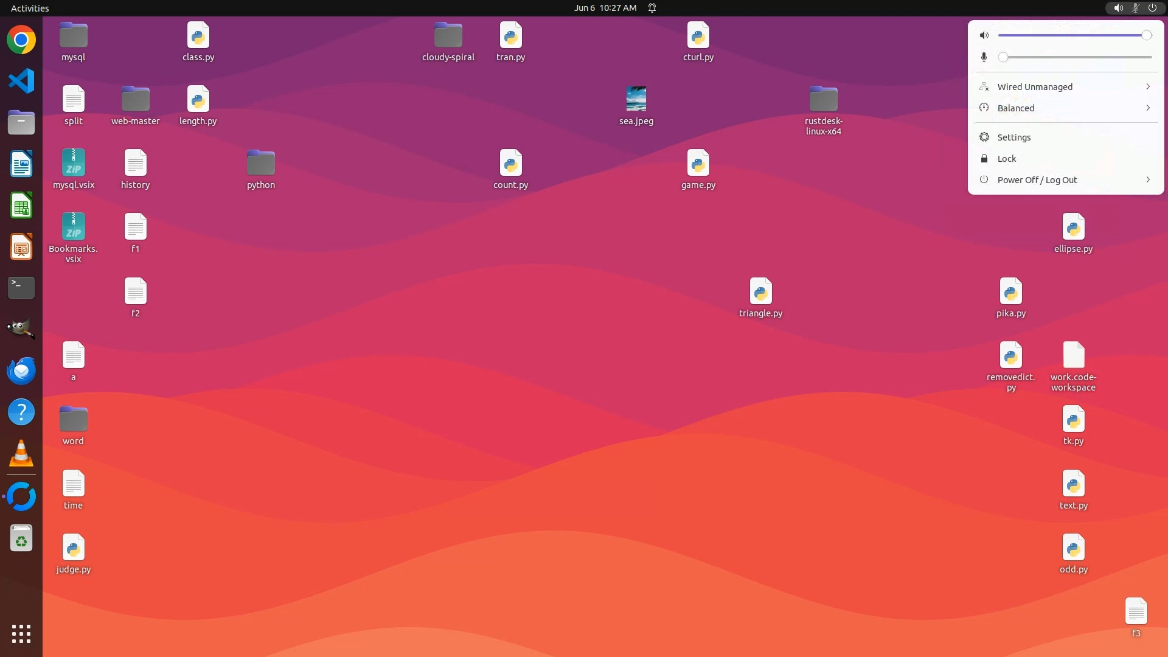The image size is (1168, 657).
Task: Toggle microphone mute icon in menu
Action: tap(984, 57)
